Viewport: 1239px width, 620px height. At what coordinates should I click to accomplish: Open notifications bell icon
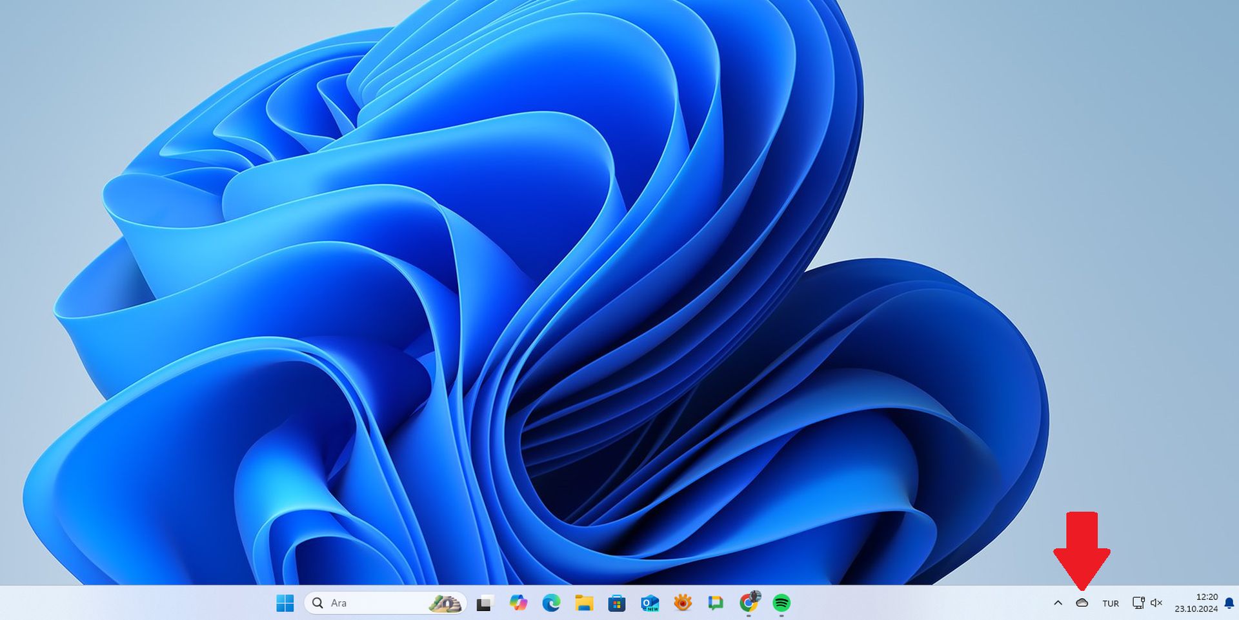(1229, 604)
